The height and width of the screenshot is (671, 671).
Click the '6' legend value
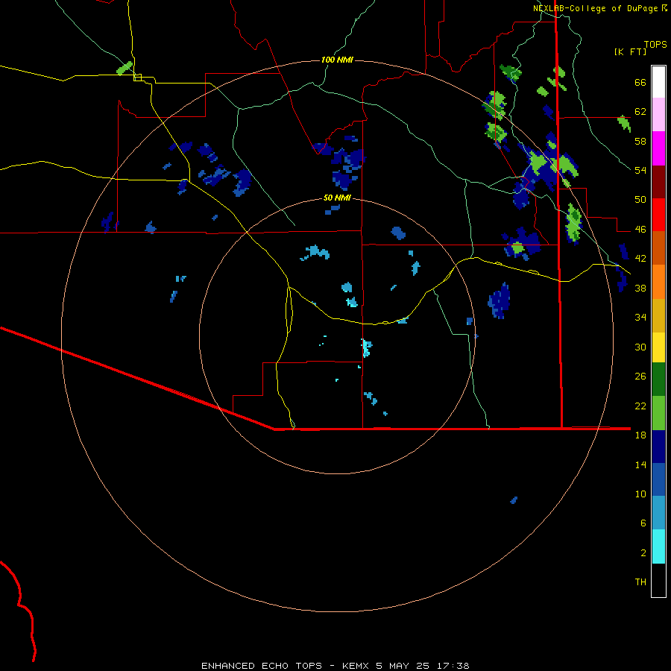(x=643, y=523)
